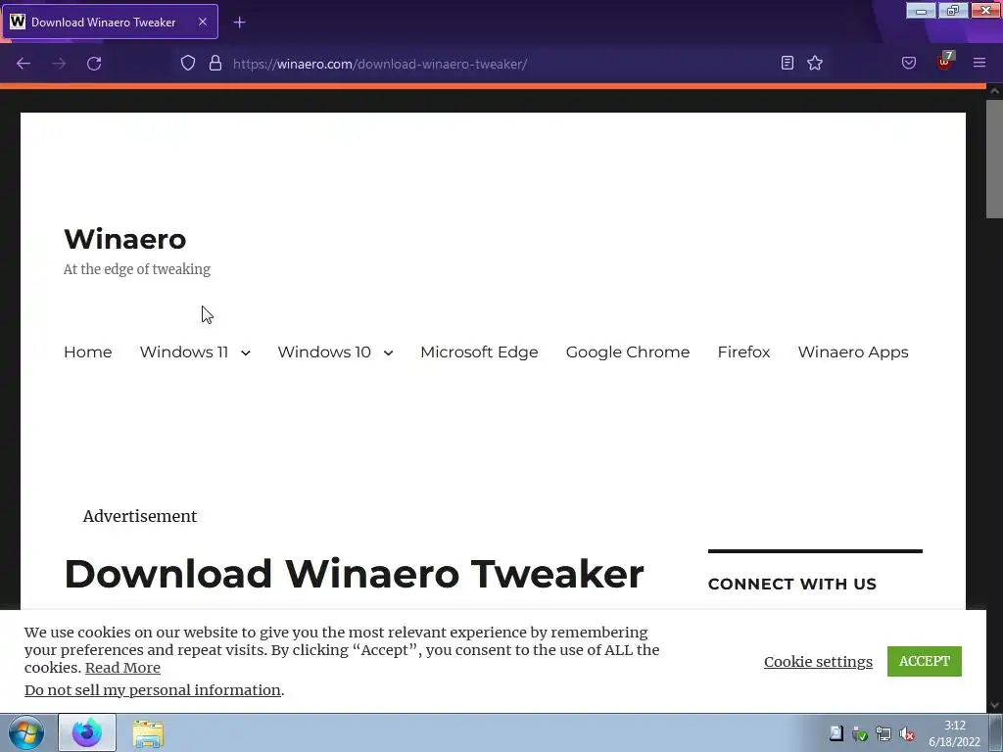
Task: Click the disabled forward arrow
Action: click(x=59, y=64)
